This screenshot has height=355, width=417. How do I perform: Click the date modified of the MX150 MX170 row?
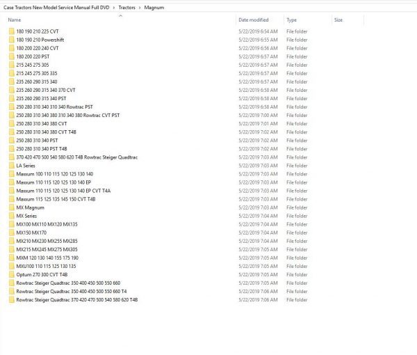pyautogui.click(x=258, y=232)
